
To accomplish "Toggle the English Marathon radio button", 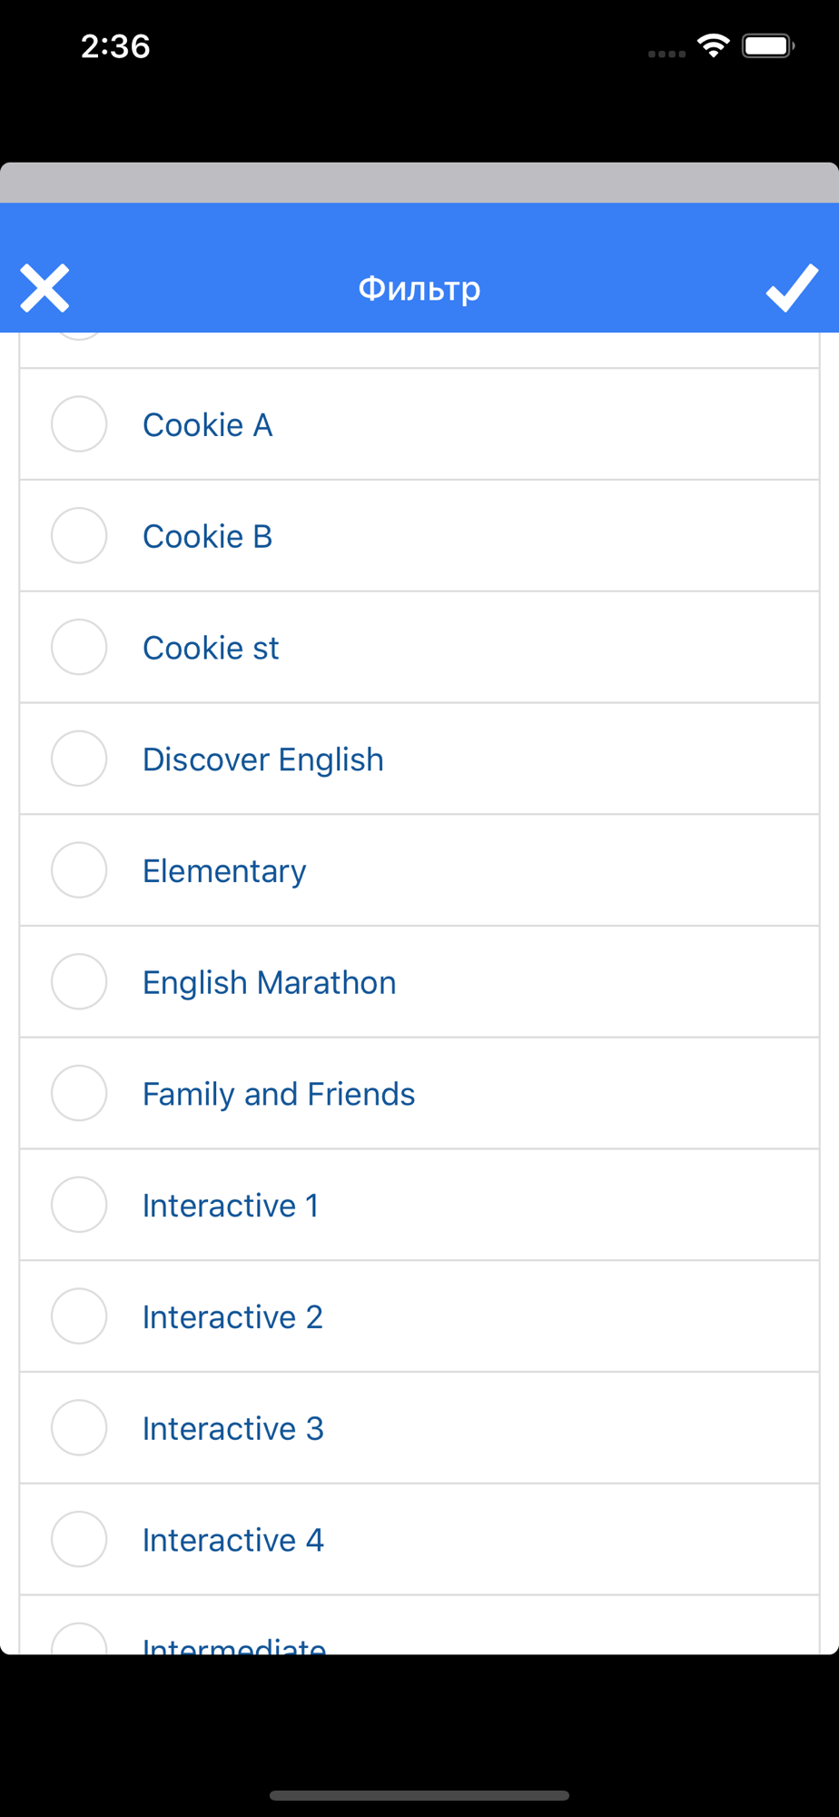I will pyautogui.click(x=79, y=982).
